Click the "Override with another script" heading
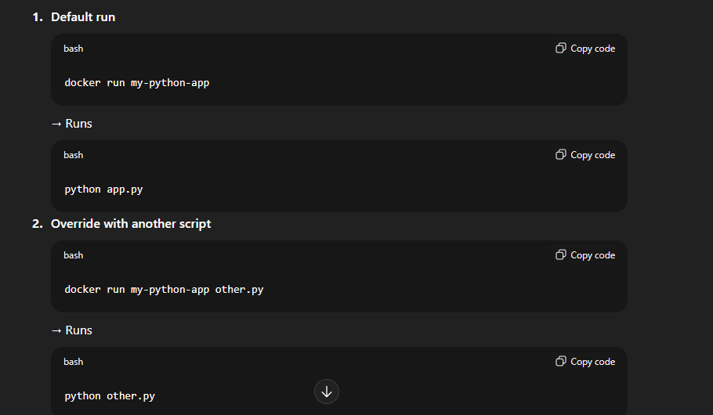This screenshot has width=713, height=415. pos(131,224)
